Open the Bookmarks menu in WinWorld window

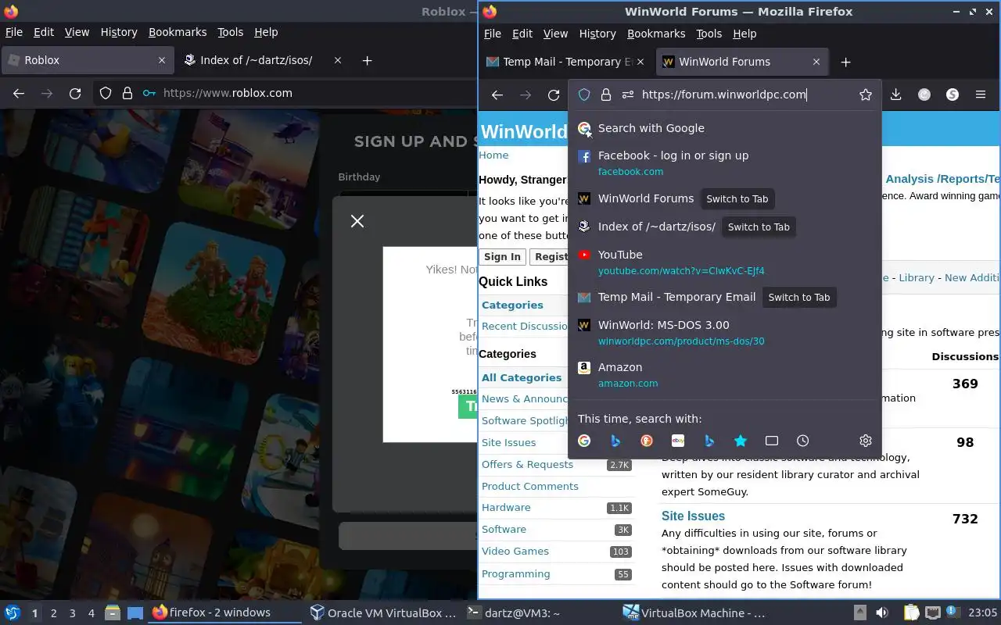pos(656,34)
